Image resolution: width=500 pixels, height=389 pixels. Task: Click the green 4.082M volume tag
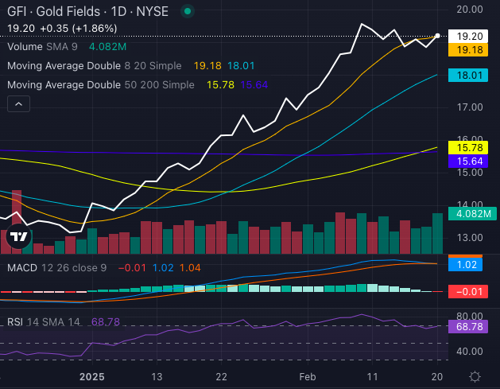472,213
